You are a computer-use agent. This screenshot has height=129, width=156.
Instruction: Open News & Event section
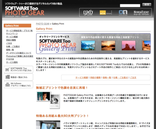coord(141,12)
